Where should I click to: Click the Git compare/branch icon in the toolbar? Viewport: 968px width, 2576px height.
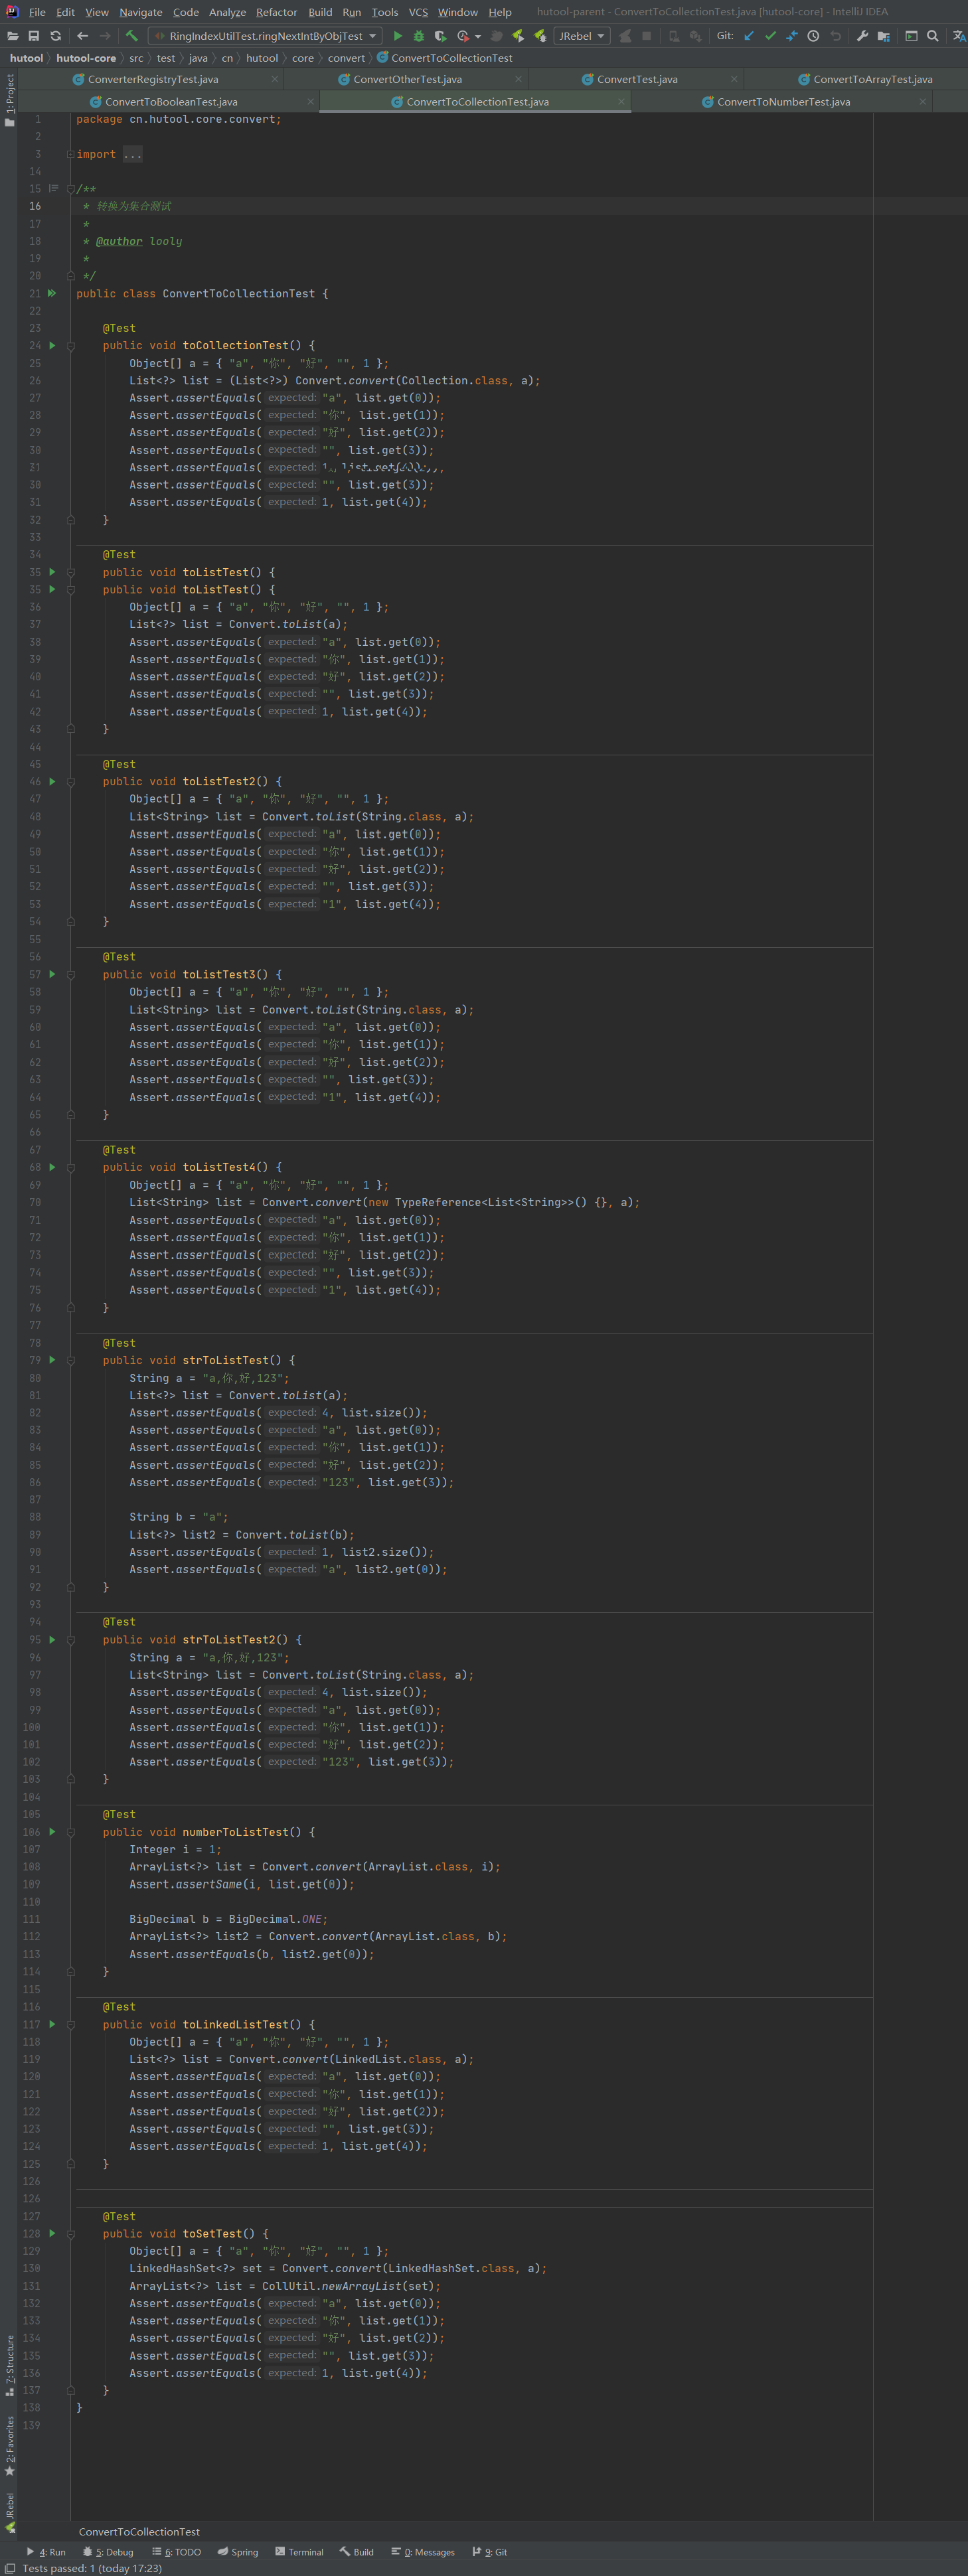[x=792, y=36]
